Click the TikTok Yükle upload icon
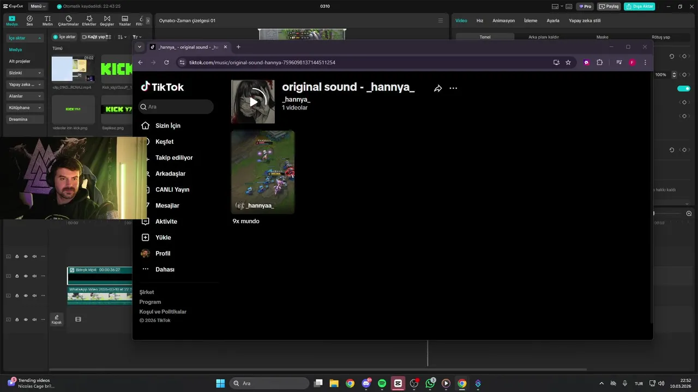 tap(145, 237)
